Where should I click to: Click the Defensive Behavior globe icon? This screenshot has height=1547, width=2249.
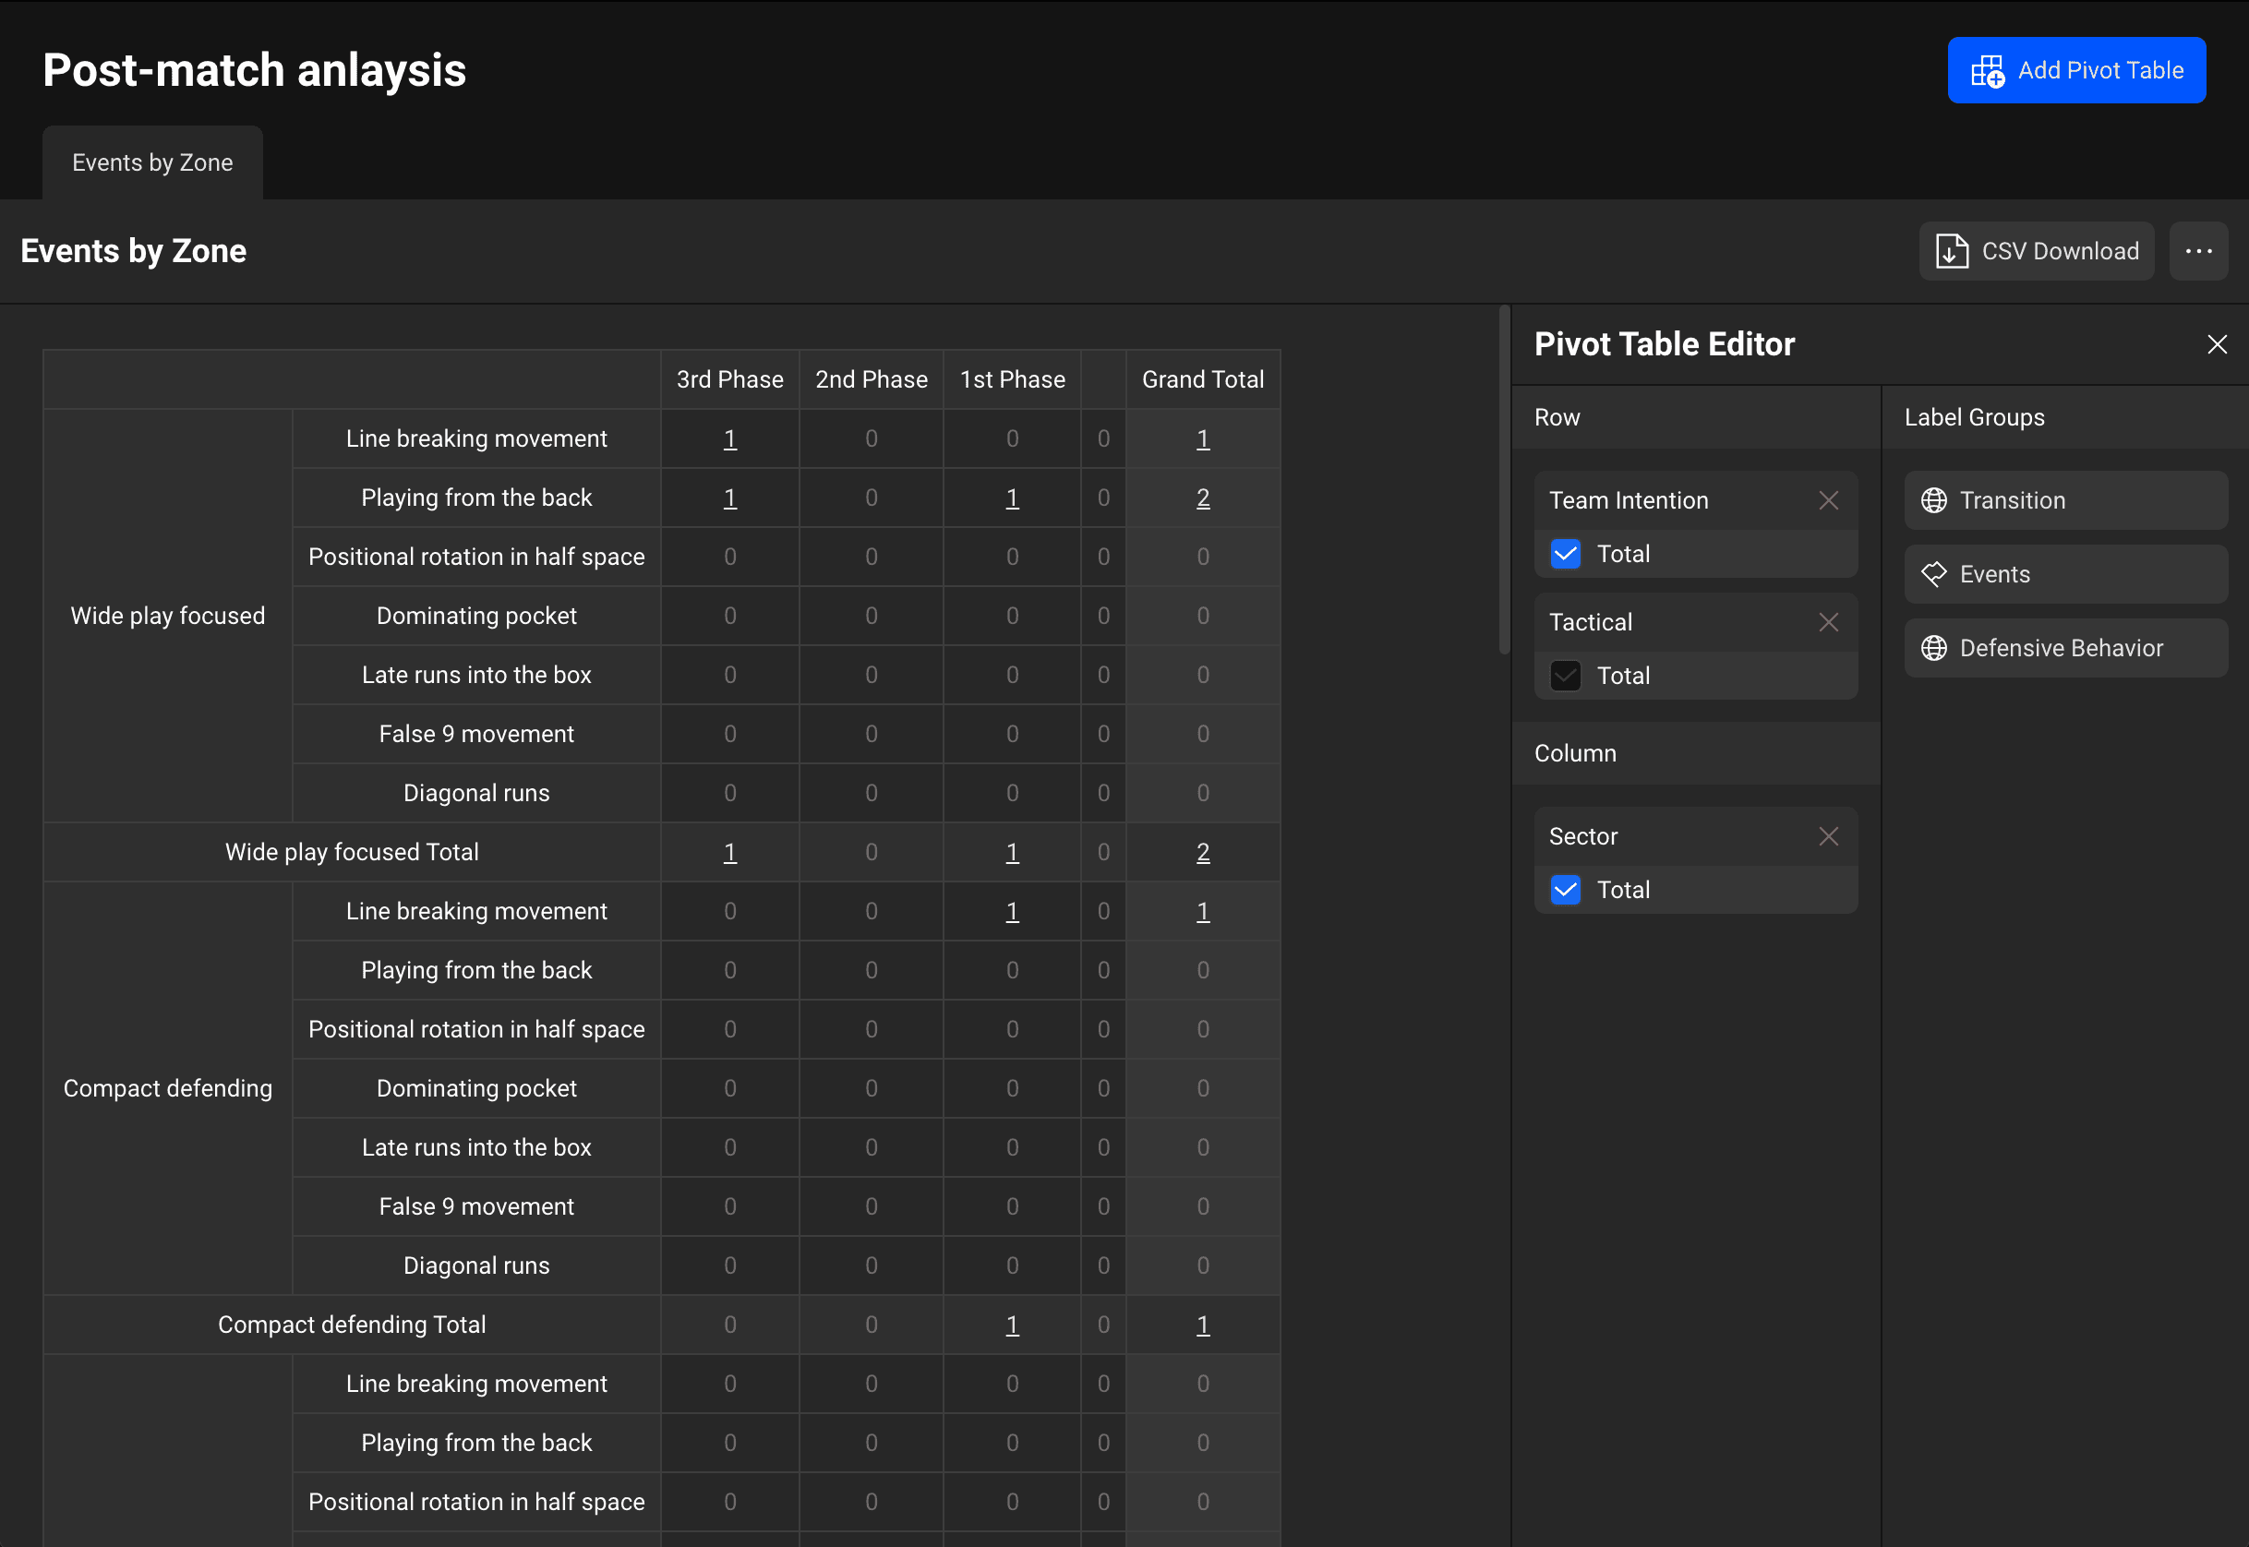[x=1933, y=647]
